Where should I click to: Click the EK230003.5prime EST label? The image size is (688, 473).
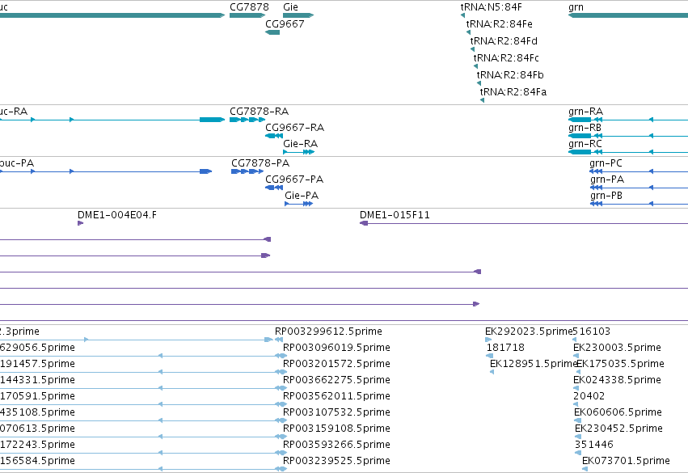pyautogui.click(x=617, y=348)
